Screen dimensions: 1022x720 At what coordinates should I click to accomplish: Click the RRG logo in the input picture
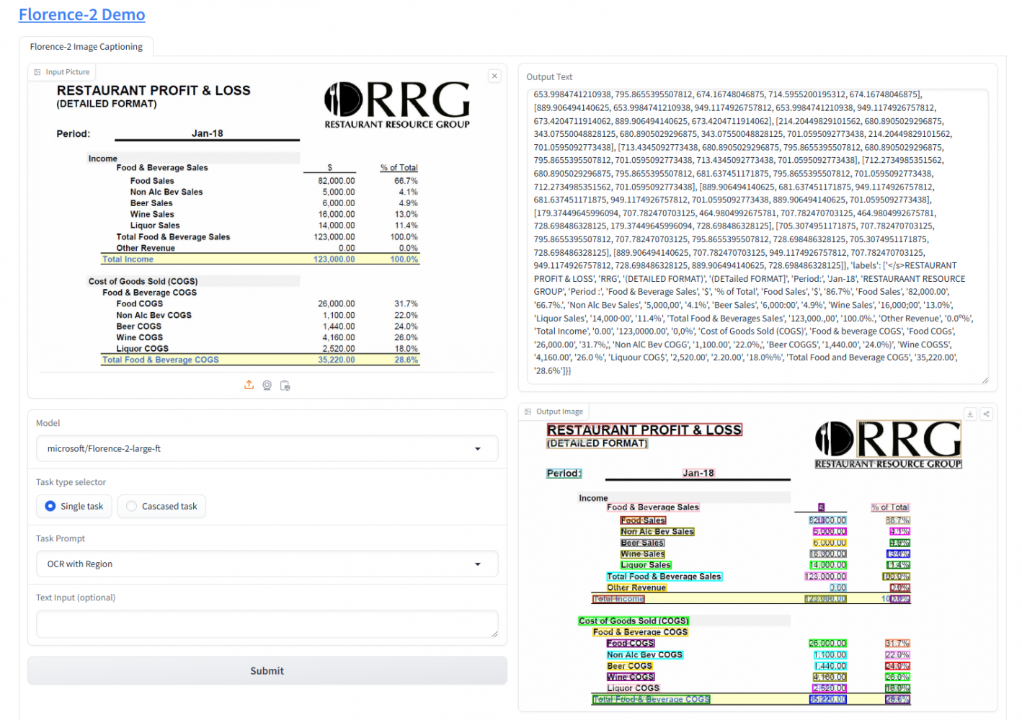(x=397, y=105)
